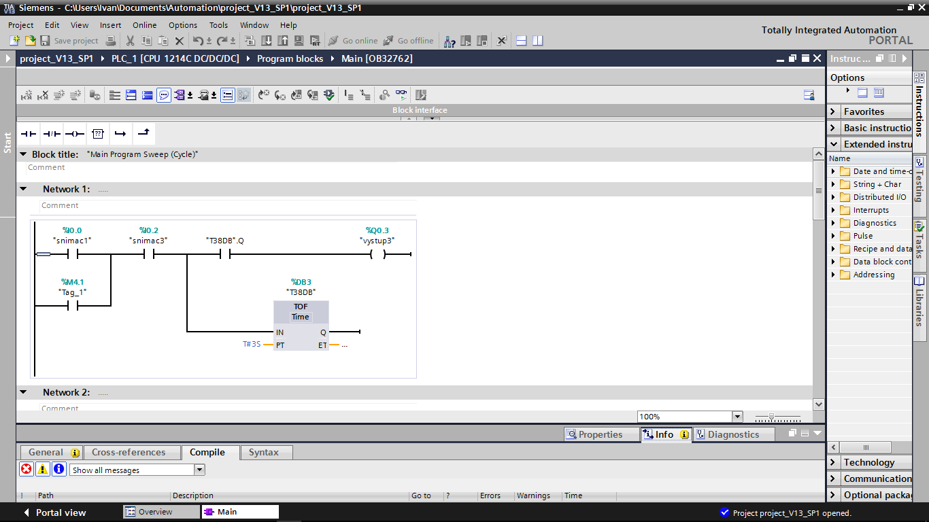The image size is (929, 522).
Task: Open the Diagnostics inspector tab
Action: pyautogui.click(x=734, y=434)
